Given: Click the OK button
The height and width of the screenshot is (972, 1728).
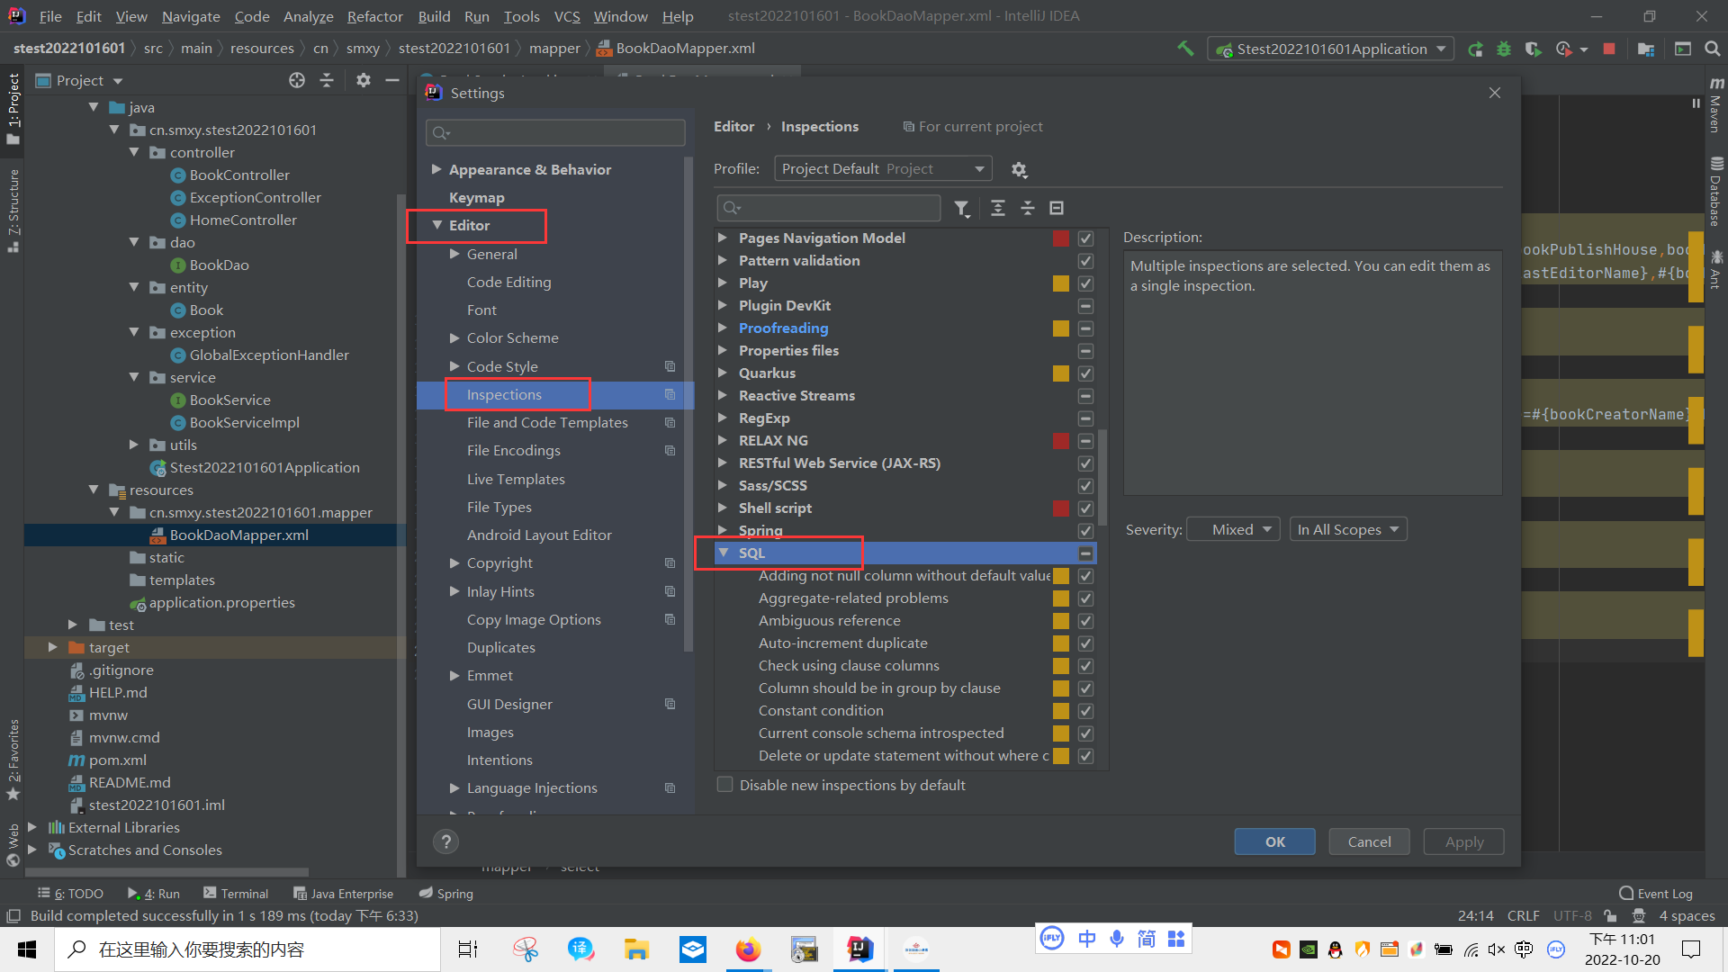Looking at the screenshot, I should 1274,841.
